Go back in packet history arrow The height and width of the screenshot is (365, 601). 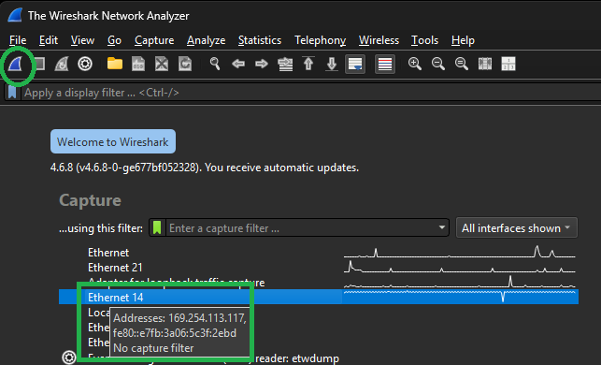[x=238, y=64]
